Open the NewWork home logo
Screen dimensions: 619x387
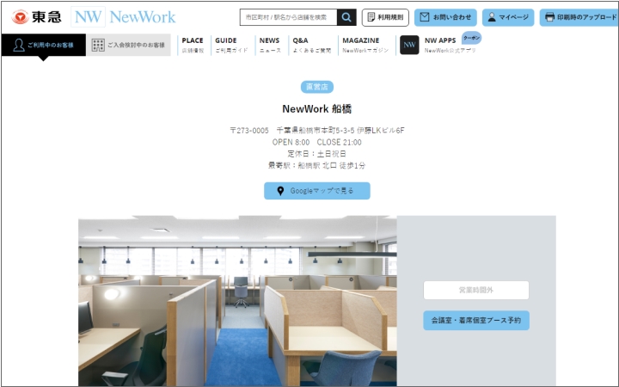pyautogui.click(x=124, y=17)
